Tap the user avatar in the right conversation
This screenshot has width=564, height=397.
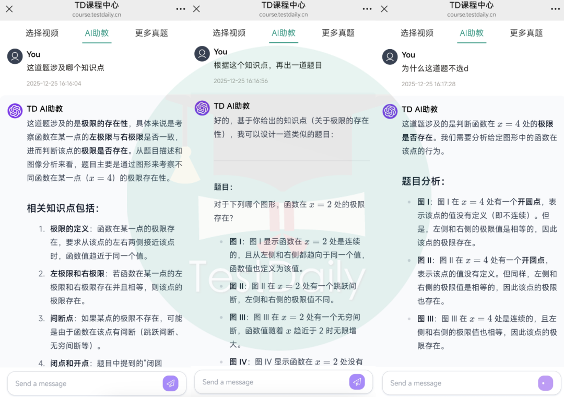390,55
